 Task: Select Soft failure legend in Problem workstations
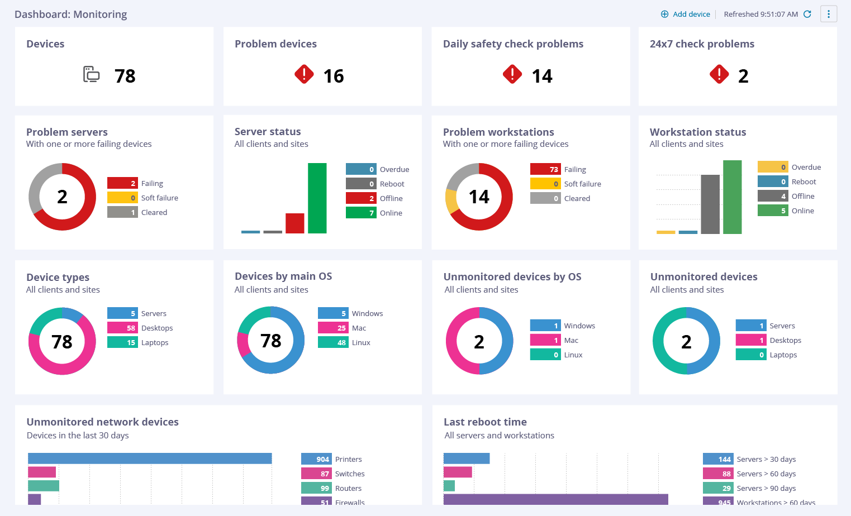click(x=566, y=184)
